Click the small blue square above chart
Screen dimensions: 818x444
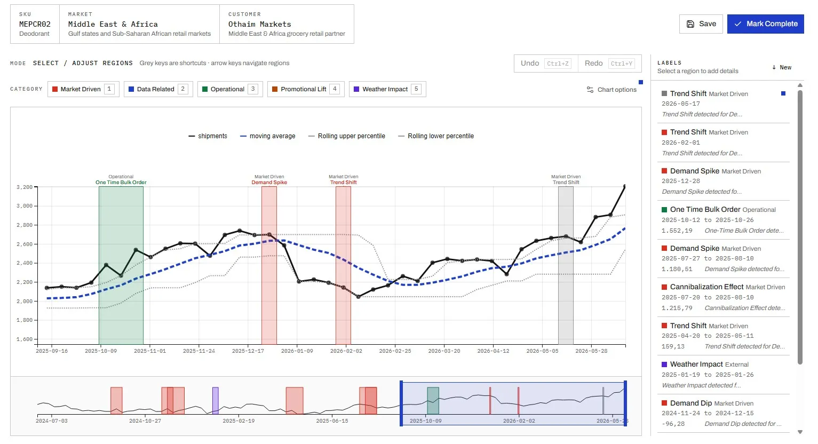[641, 82]
